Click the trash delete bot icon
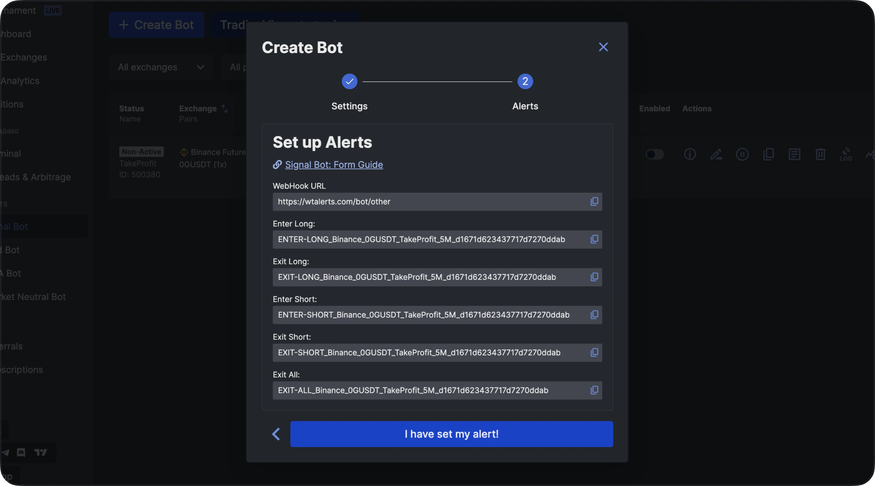Screen dimensions: 875x486 pyautogui.click(x=820, y=154)
